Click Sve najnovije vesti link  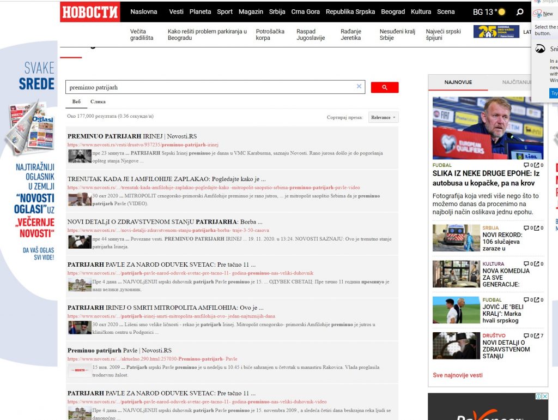click(458, 375)
